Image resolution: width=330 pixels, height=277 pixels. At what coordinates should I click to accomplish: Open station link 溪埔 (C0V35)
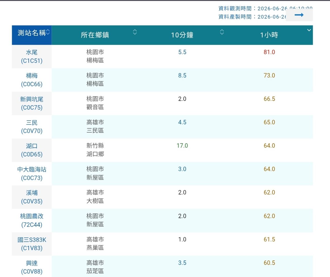pyautogui.click(x=32, y=197)
